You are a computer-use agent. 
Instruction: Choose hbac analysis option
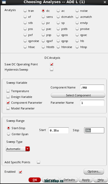[x=25, y=47]
